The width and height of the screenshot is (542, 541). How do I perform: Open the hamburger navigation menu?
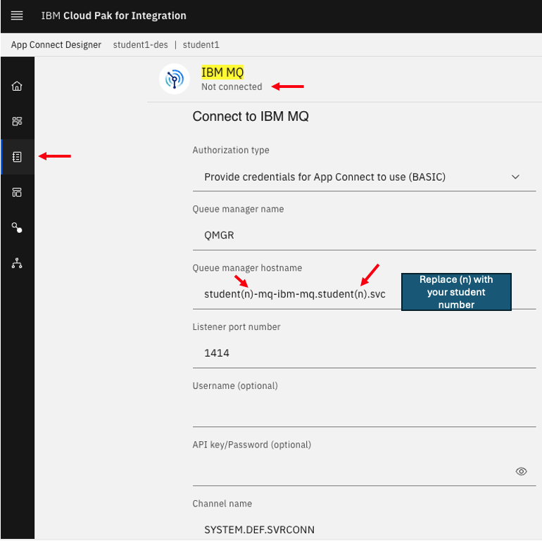click(17, 15)
